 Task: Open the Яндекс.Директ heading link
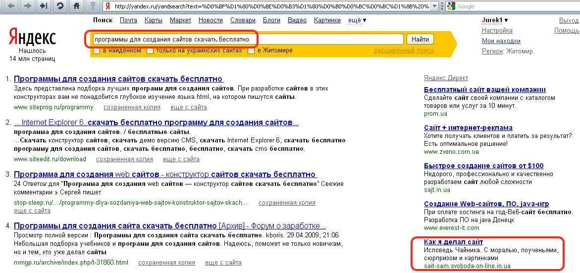(446, 78)
